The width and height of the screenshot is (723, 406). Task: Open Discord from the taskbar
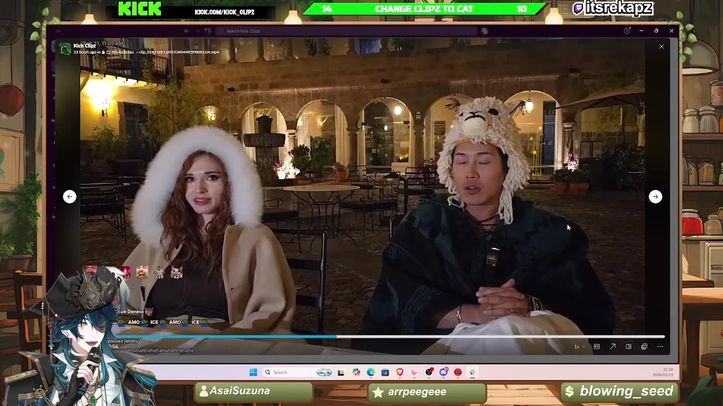point(444,372)
